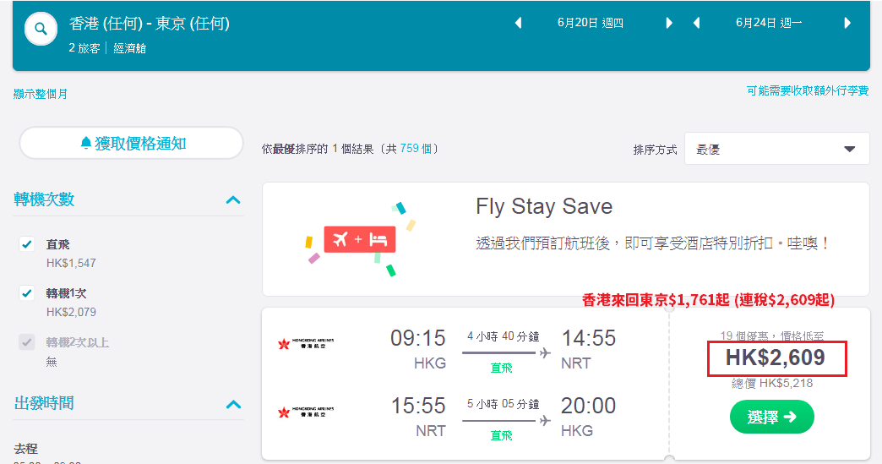Image resolution: width=882 pixels, height=464 pixels.
Task: Open the 排序方式 sort dropdown
Action: click(x=776, y=149)
